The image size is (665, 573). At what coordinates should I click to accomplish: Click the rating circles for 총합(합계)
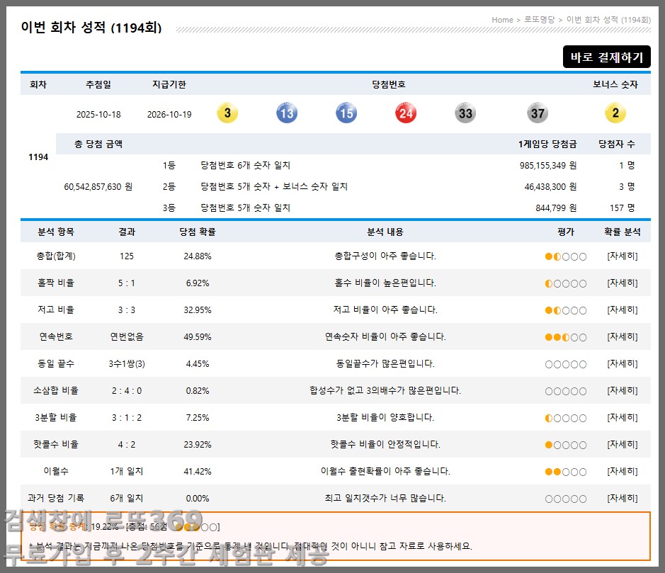coord(564,256)
